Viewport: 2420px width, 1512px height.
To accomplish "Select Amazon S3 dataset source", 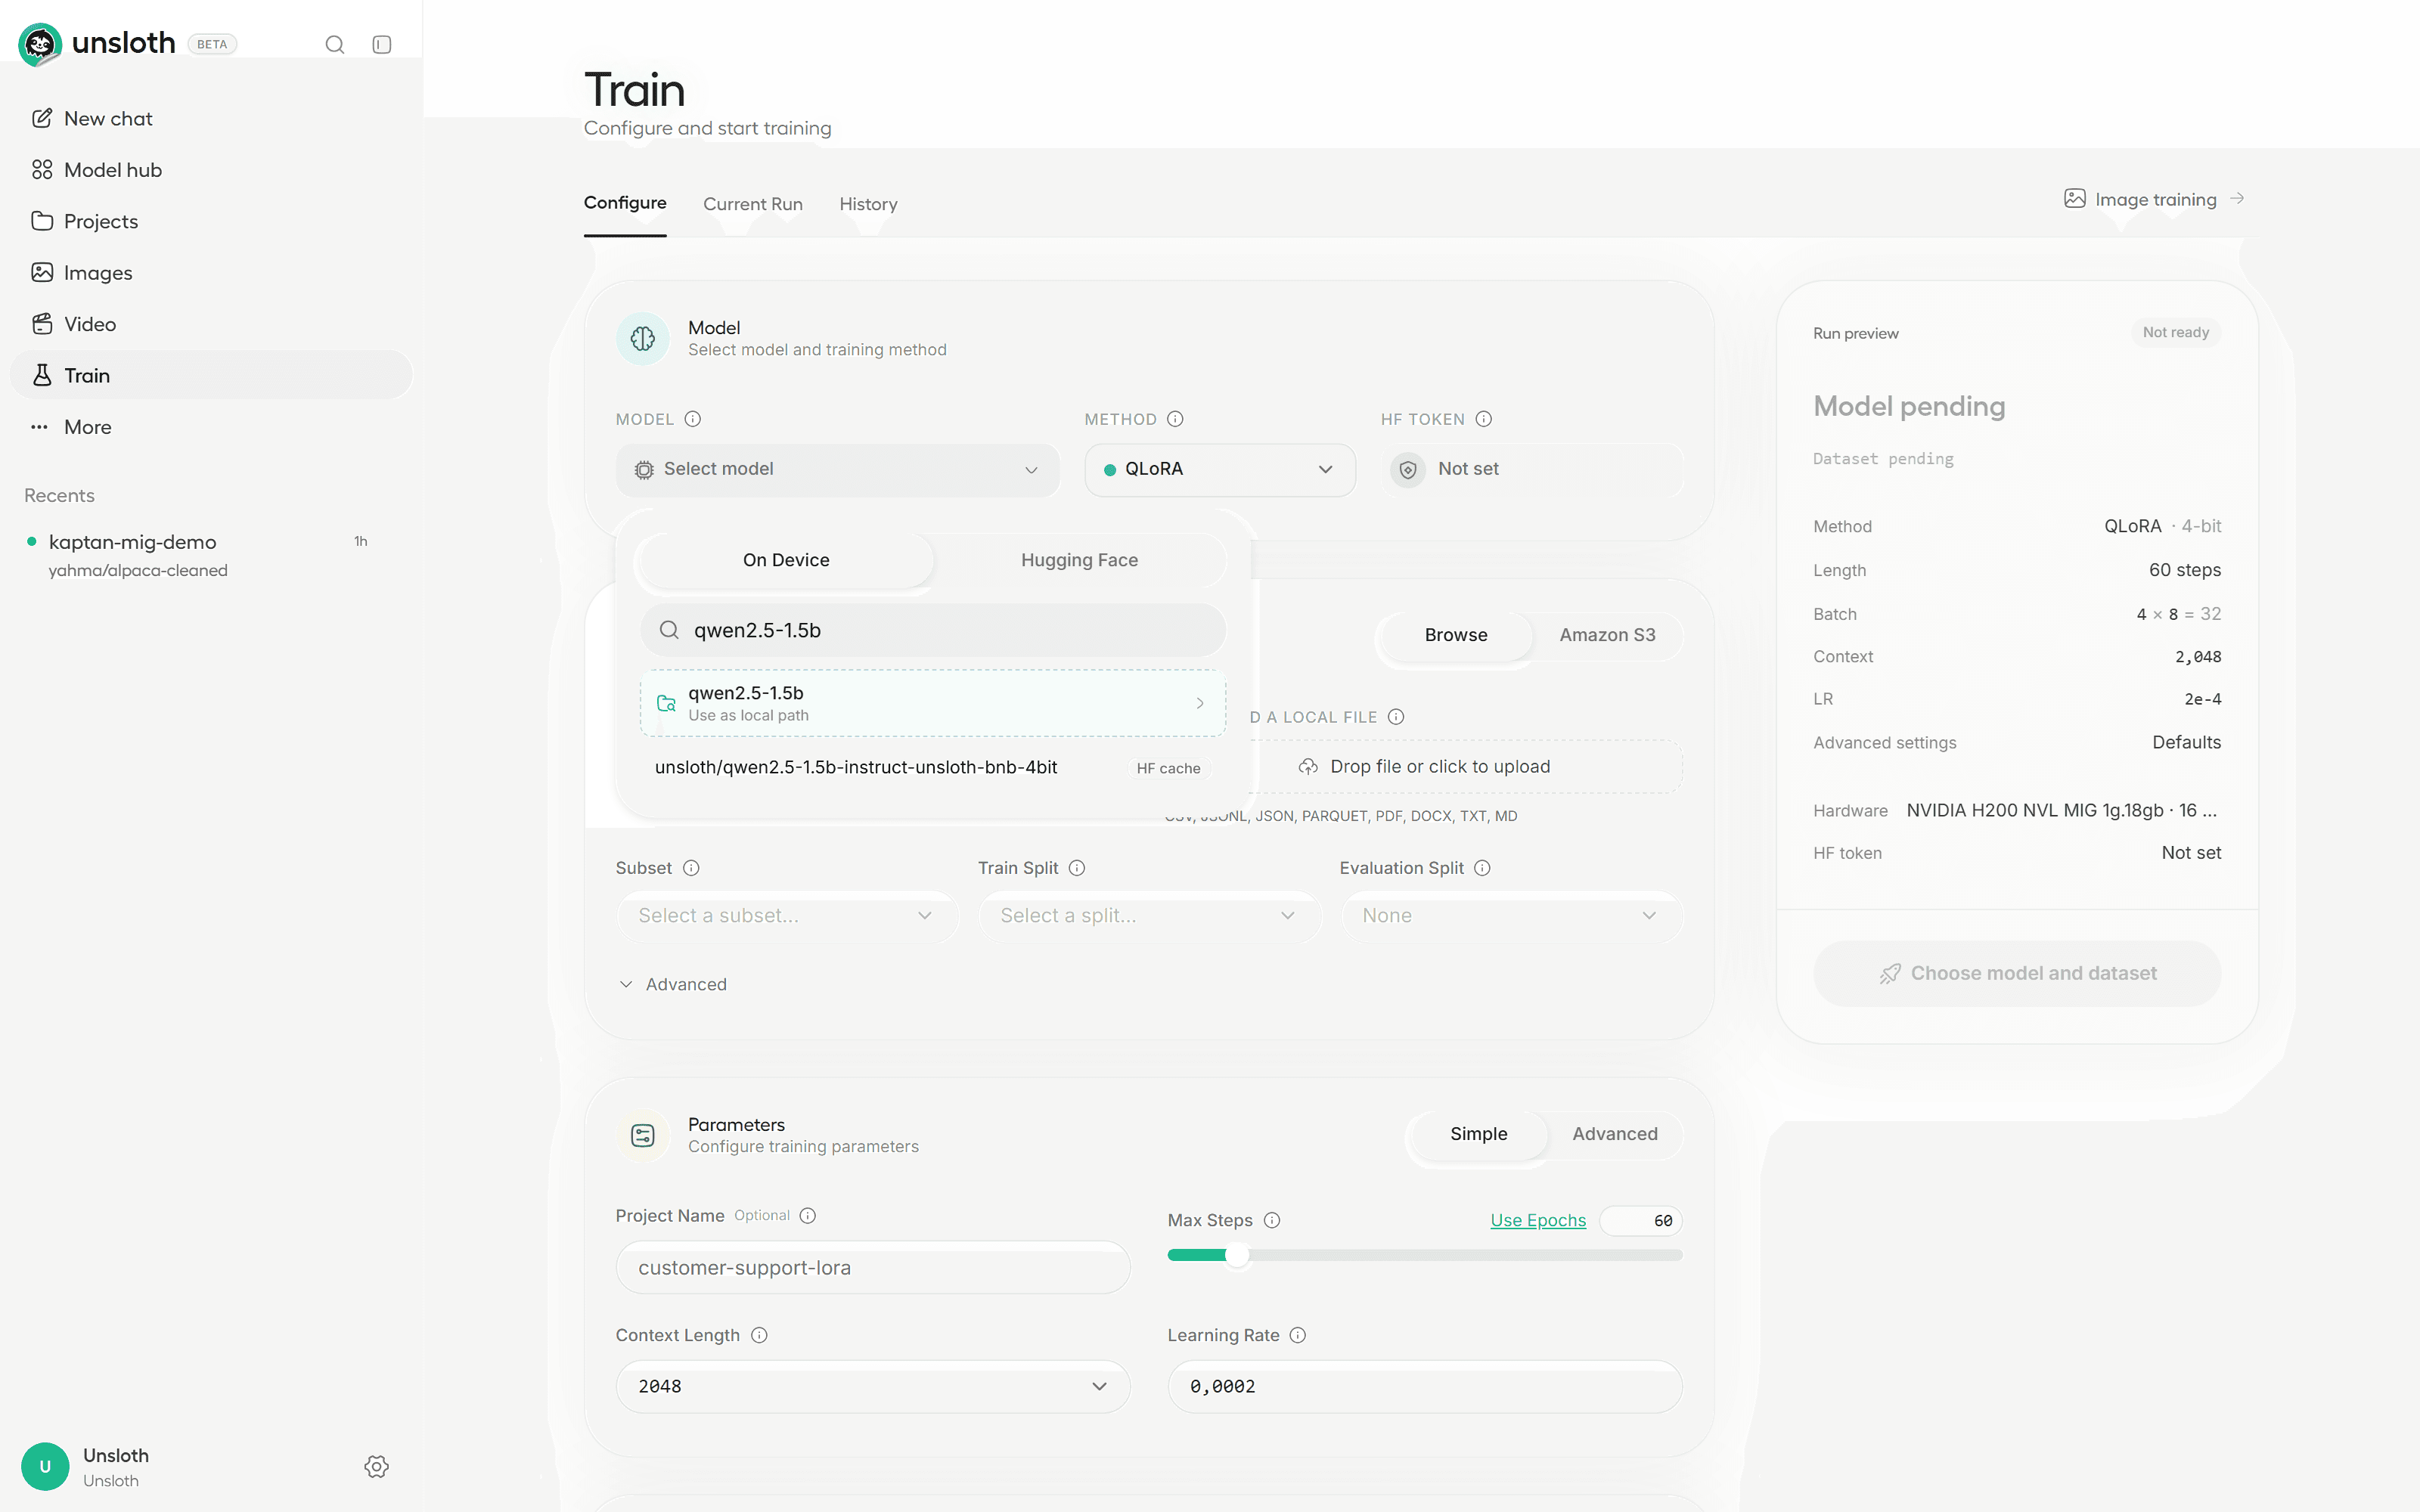I will 1607,635.
